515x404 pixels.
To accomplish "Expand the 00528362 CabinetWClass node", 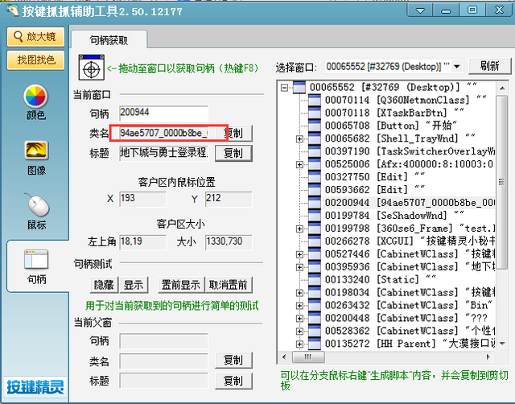I will (x=299, y=331).
